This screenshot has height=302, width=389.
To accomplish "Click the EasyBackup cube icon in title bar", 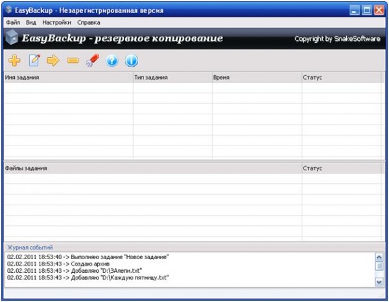I will click(8, 10).
